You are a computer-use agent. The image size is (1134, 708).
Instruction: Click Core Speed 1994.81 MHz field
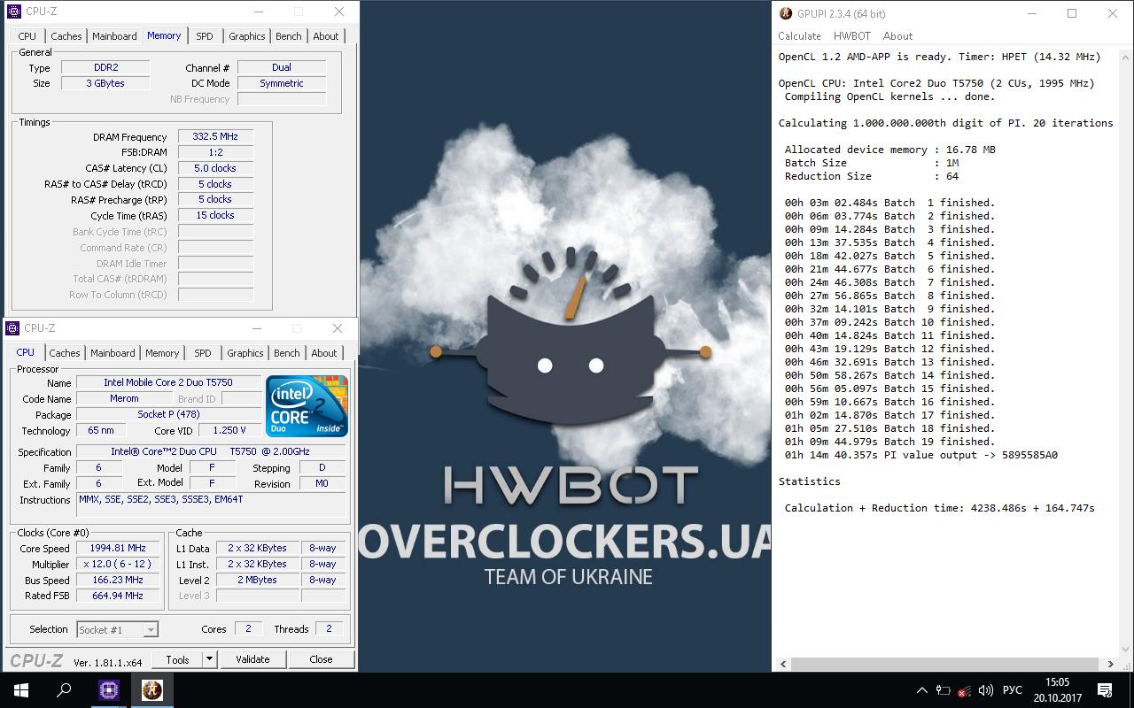[x=118, y=549]
